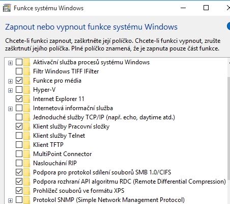Enable Klient služby Telnet checkbox
This screenshot has width=230, height=204.
coord(19,136)
